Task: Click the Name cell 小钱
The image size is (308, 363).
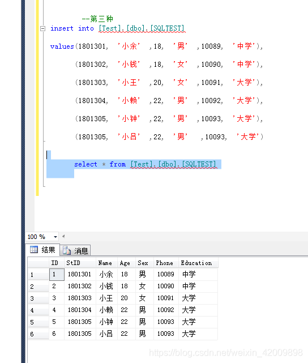Action: (106, 287)
